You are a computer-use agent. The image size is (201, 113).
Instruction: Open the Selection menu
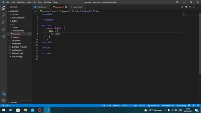click(21, 2)
